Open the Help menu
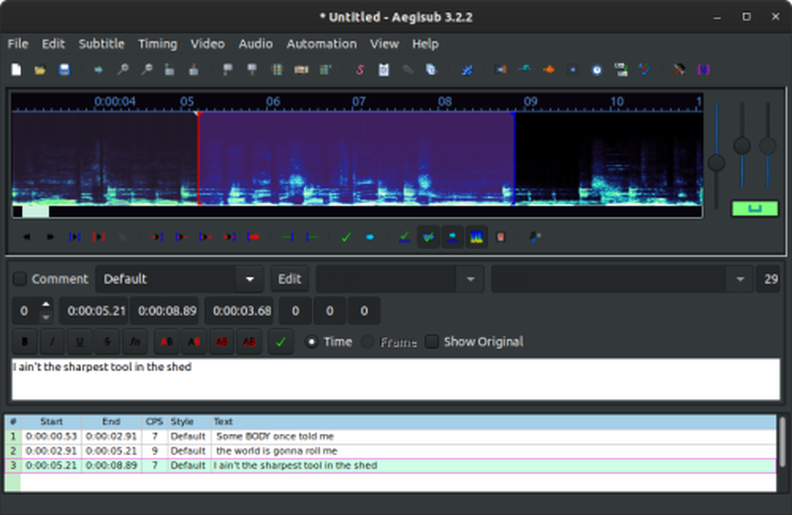This screenshot has width=792, height=515. pyautogui.click(x=425, y=44)
